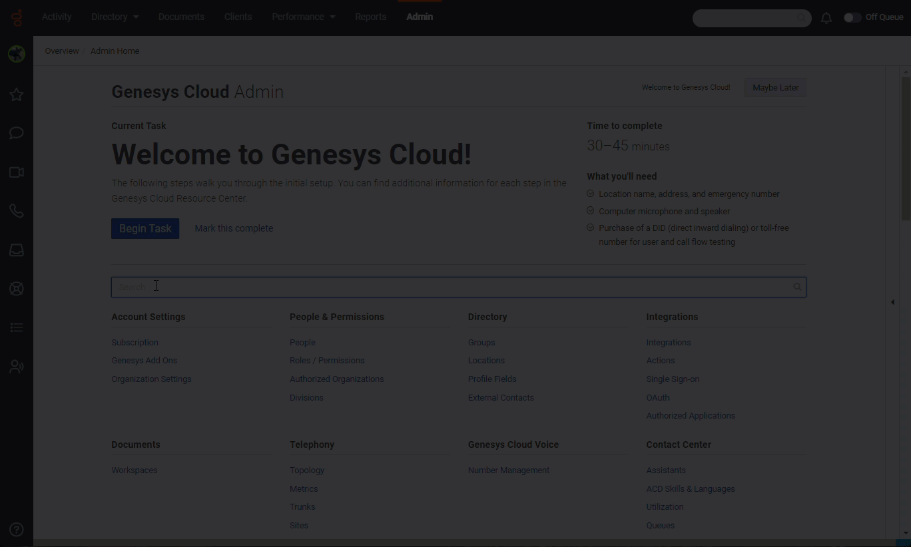This screenshot has height=547, width=911.
Task: Focus the admin Search input field
Action: (459, 287)
